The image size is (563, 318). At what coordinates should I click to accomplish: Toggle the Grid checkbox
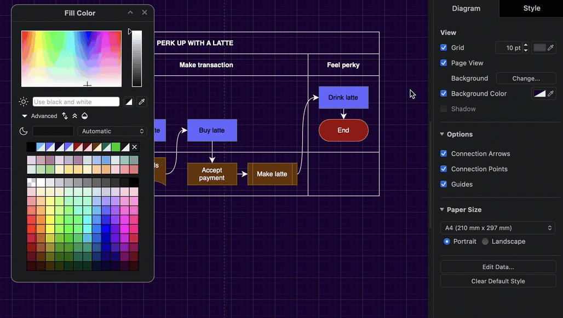[x=444, y=48]
